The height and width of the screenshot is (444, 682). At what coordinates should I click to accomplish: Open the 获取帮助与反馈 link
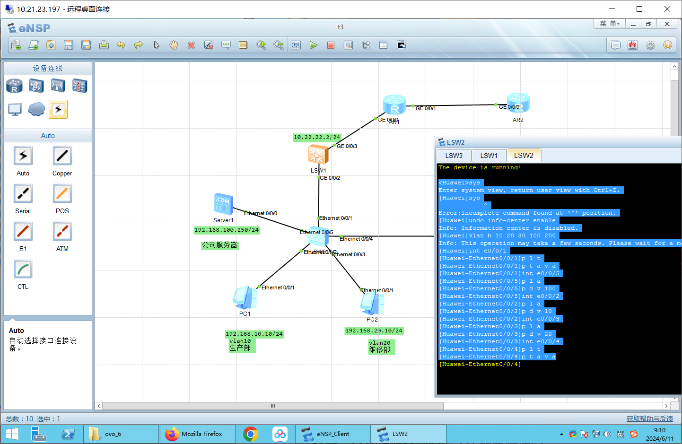pyautogui.click(x=649, y=418)
